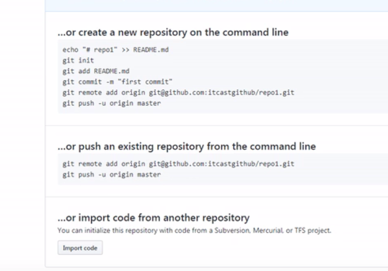Click the "push an existing repository" heading
This screenshot has height=271, width=388.
[x=187, y=147]
